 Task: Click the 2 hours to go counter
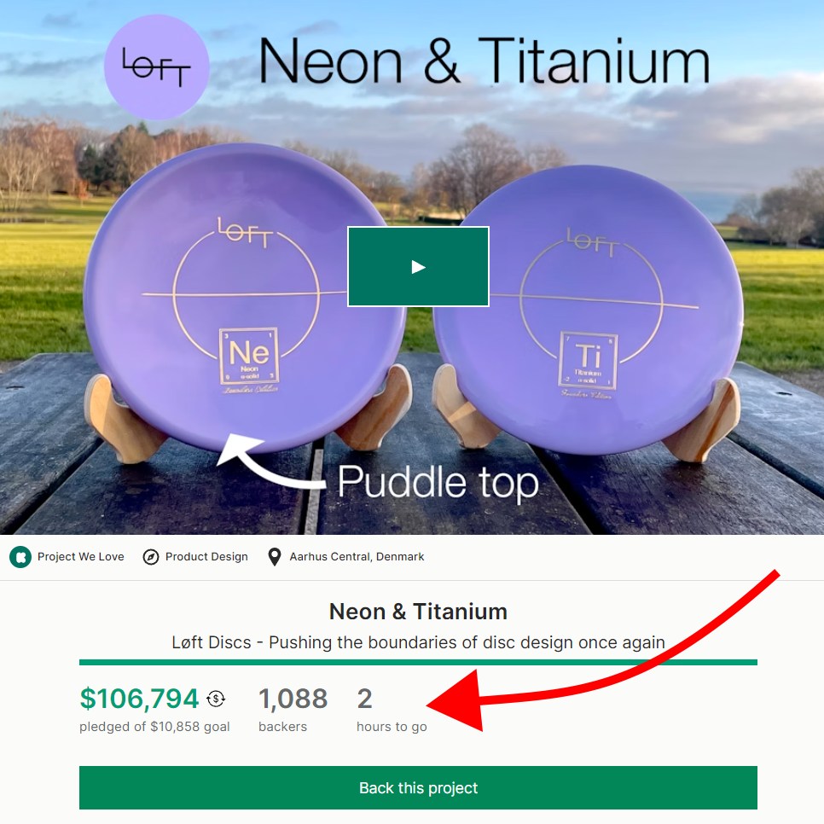click(365, 699)
